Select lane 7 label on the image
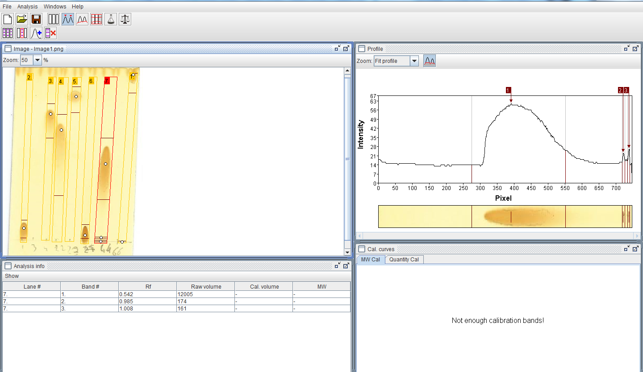Image resolution: width=643 pixels, height=372 pixels. tap(107, 81)
